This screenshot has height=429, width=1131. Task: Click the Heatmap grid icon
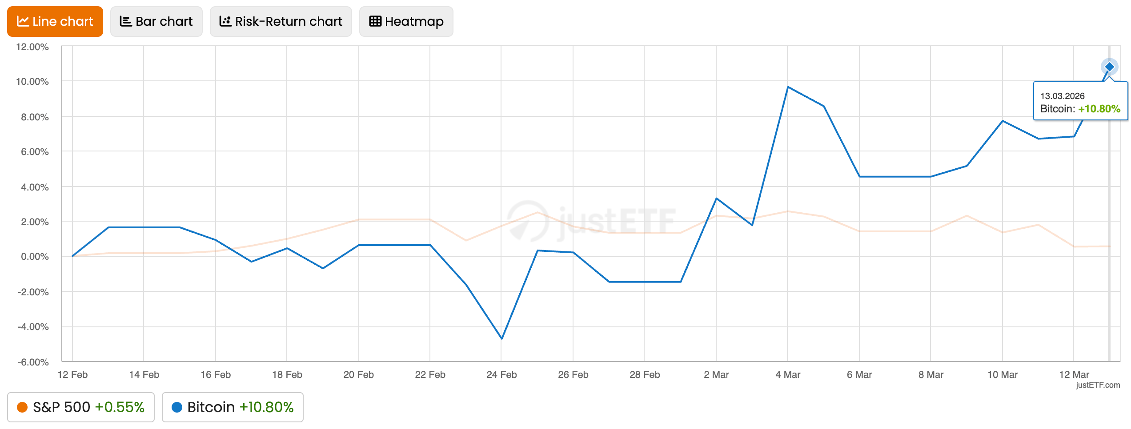[375, 21]
